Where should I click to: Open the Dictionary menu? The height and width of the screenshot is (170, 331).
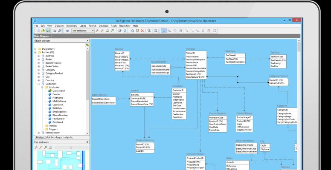[x=72, y=25]
